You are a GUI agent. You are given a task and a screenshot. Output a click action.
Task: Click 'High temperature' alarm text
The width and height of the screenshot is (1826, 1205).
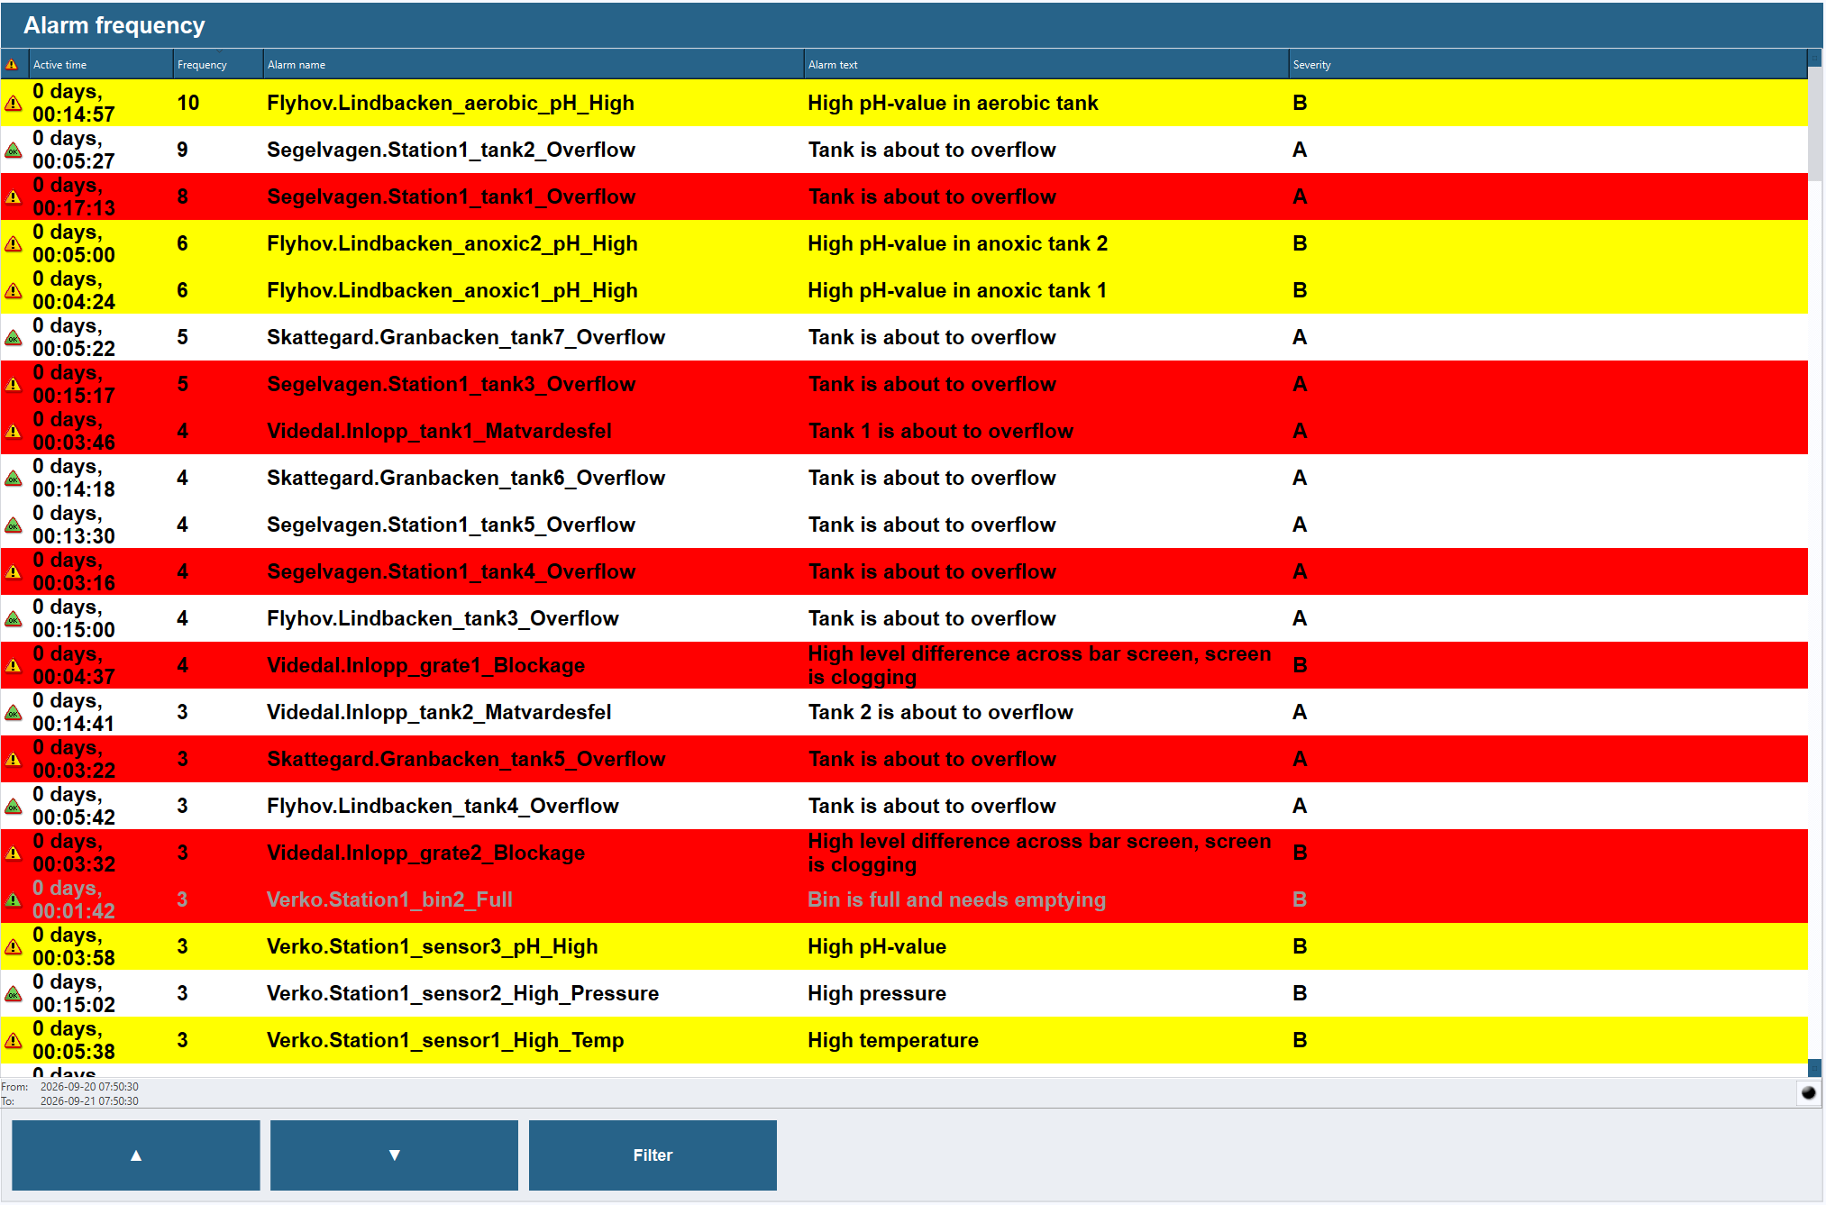coord(892,1041)
